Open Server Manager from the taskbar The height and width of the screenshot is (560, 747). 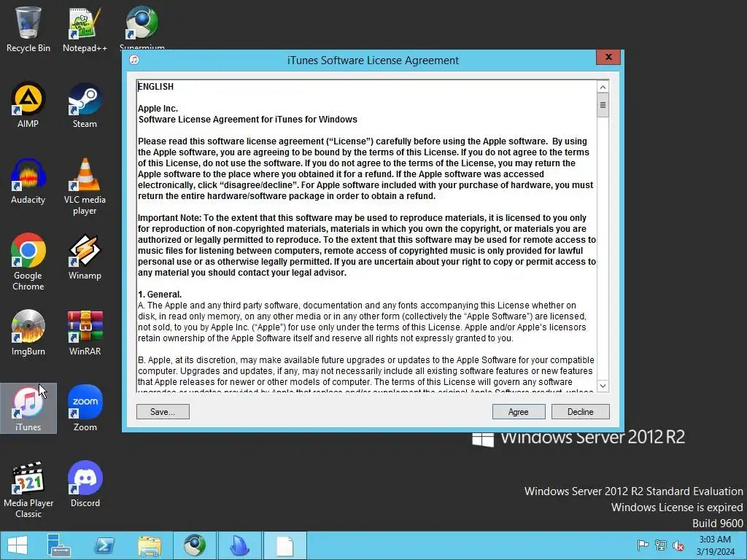(x=59, y=545)
